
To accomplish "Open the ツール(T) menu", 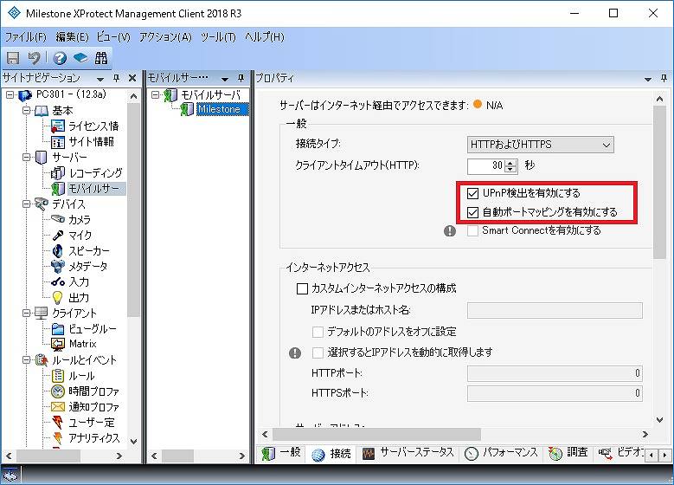I will [x=218, y=37].
